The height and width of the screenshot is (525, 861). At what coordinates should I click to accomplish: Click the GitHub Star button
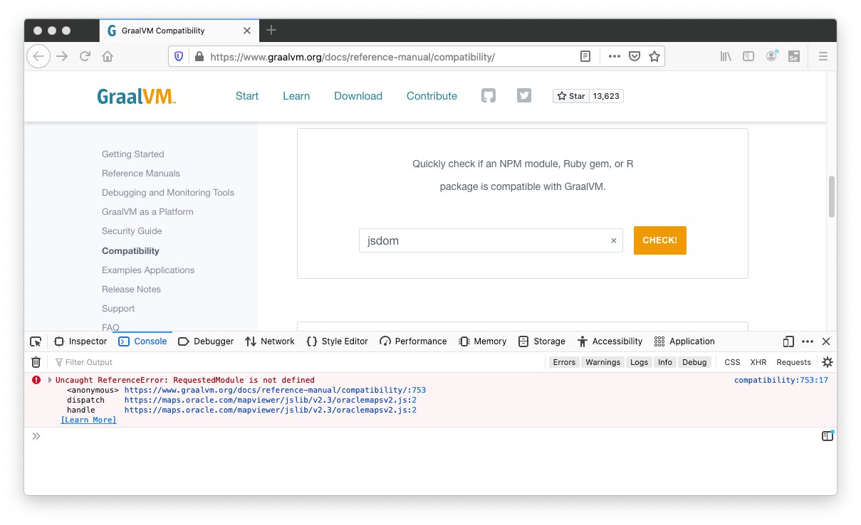pyautogui.click(x=571, y=96)
